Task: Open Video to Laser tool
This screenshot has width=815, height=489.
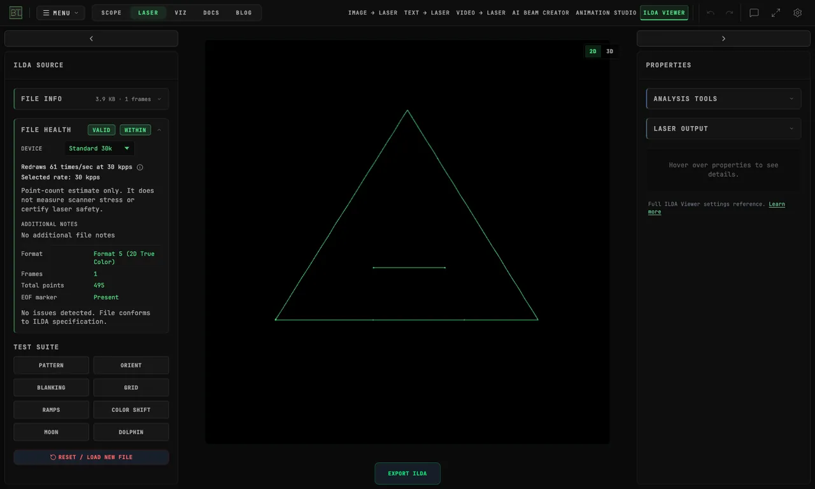Action: pos(481,13)
